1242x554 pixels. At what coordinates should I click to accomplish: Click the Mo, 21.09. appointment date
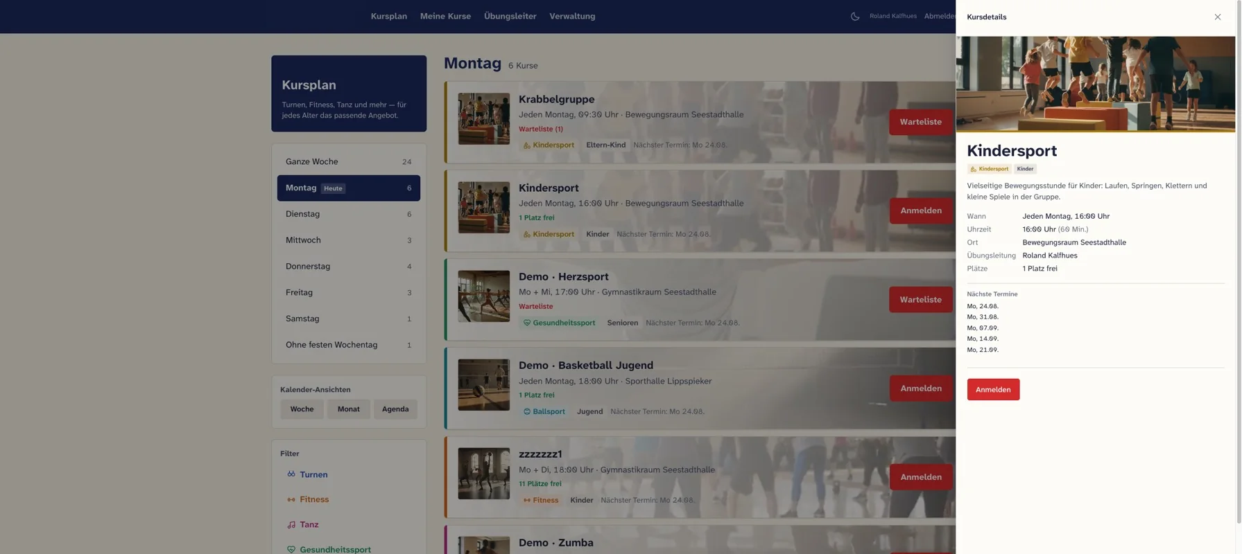983,350
